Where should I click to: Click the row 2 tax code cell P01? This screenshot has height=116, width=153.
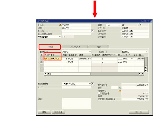(128, 62)
